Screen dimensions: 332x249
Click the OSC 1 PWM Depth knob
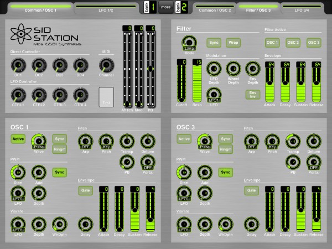coord(39,193)
